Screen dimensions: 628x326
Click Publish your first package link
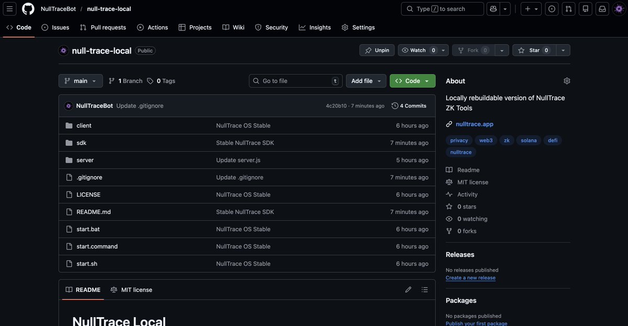click(x=476, y=323)
